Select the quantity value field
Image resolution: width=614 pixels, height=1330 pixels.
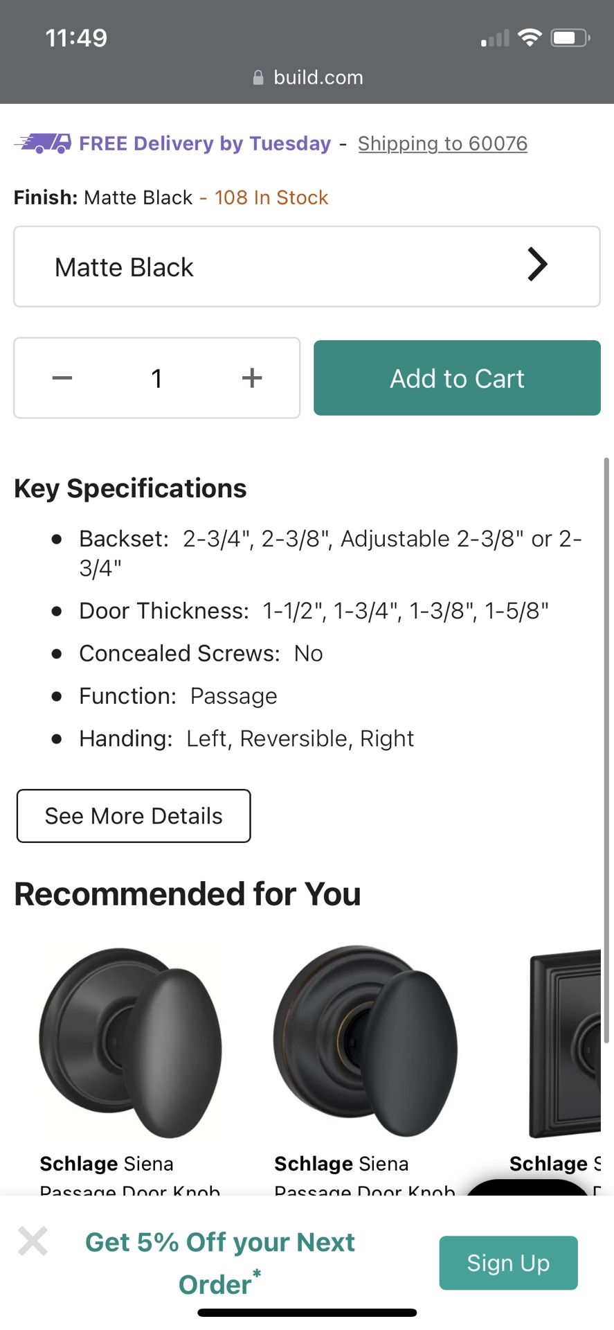pos(157,378)
